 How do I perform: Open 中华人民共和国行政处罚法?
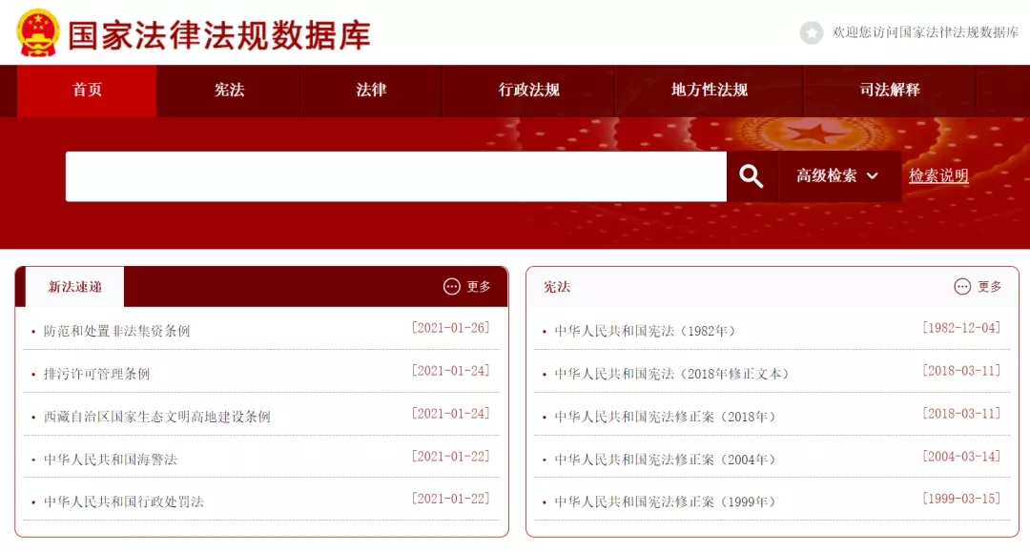[123, 501]
